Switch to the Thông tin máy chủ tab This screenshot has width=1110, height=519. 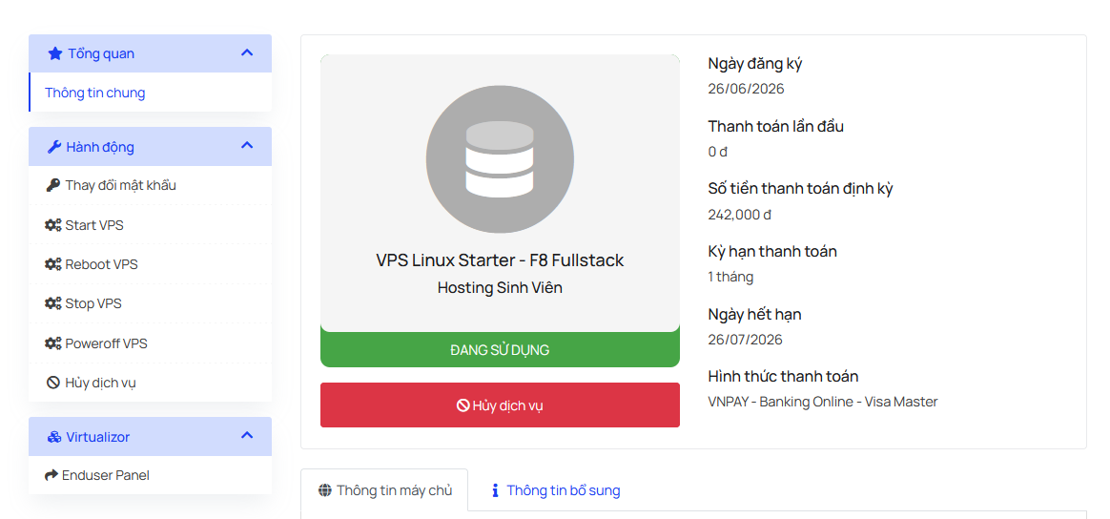tap(384, 490)
